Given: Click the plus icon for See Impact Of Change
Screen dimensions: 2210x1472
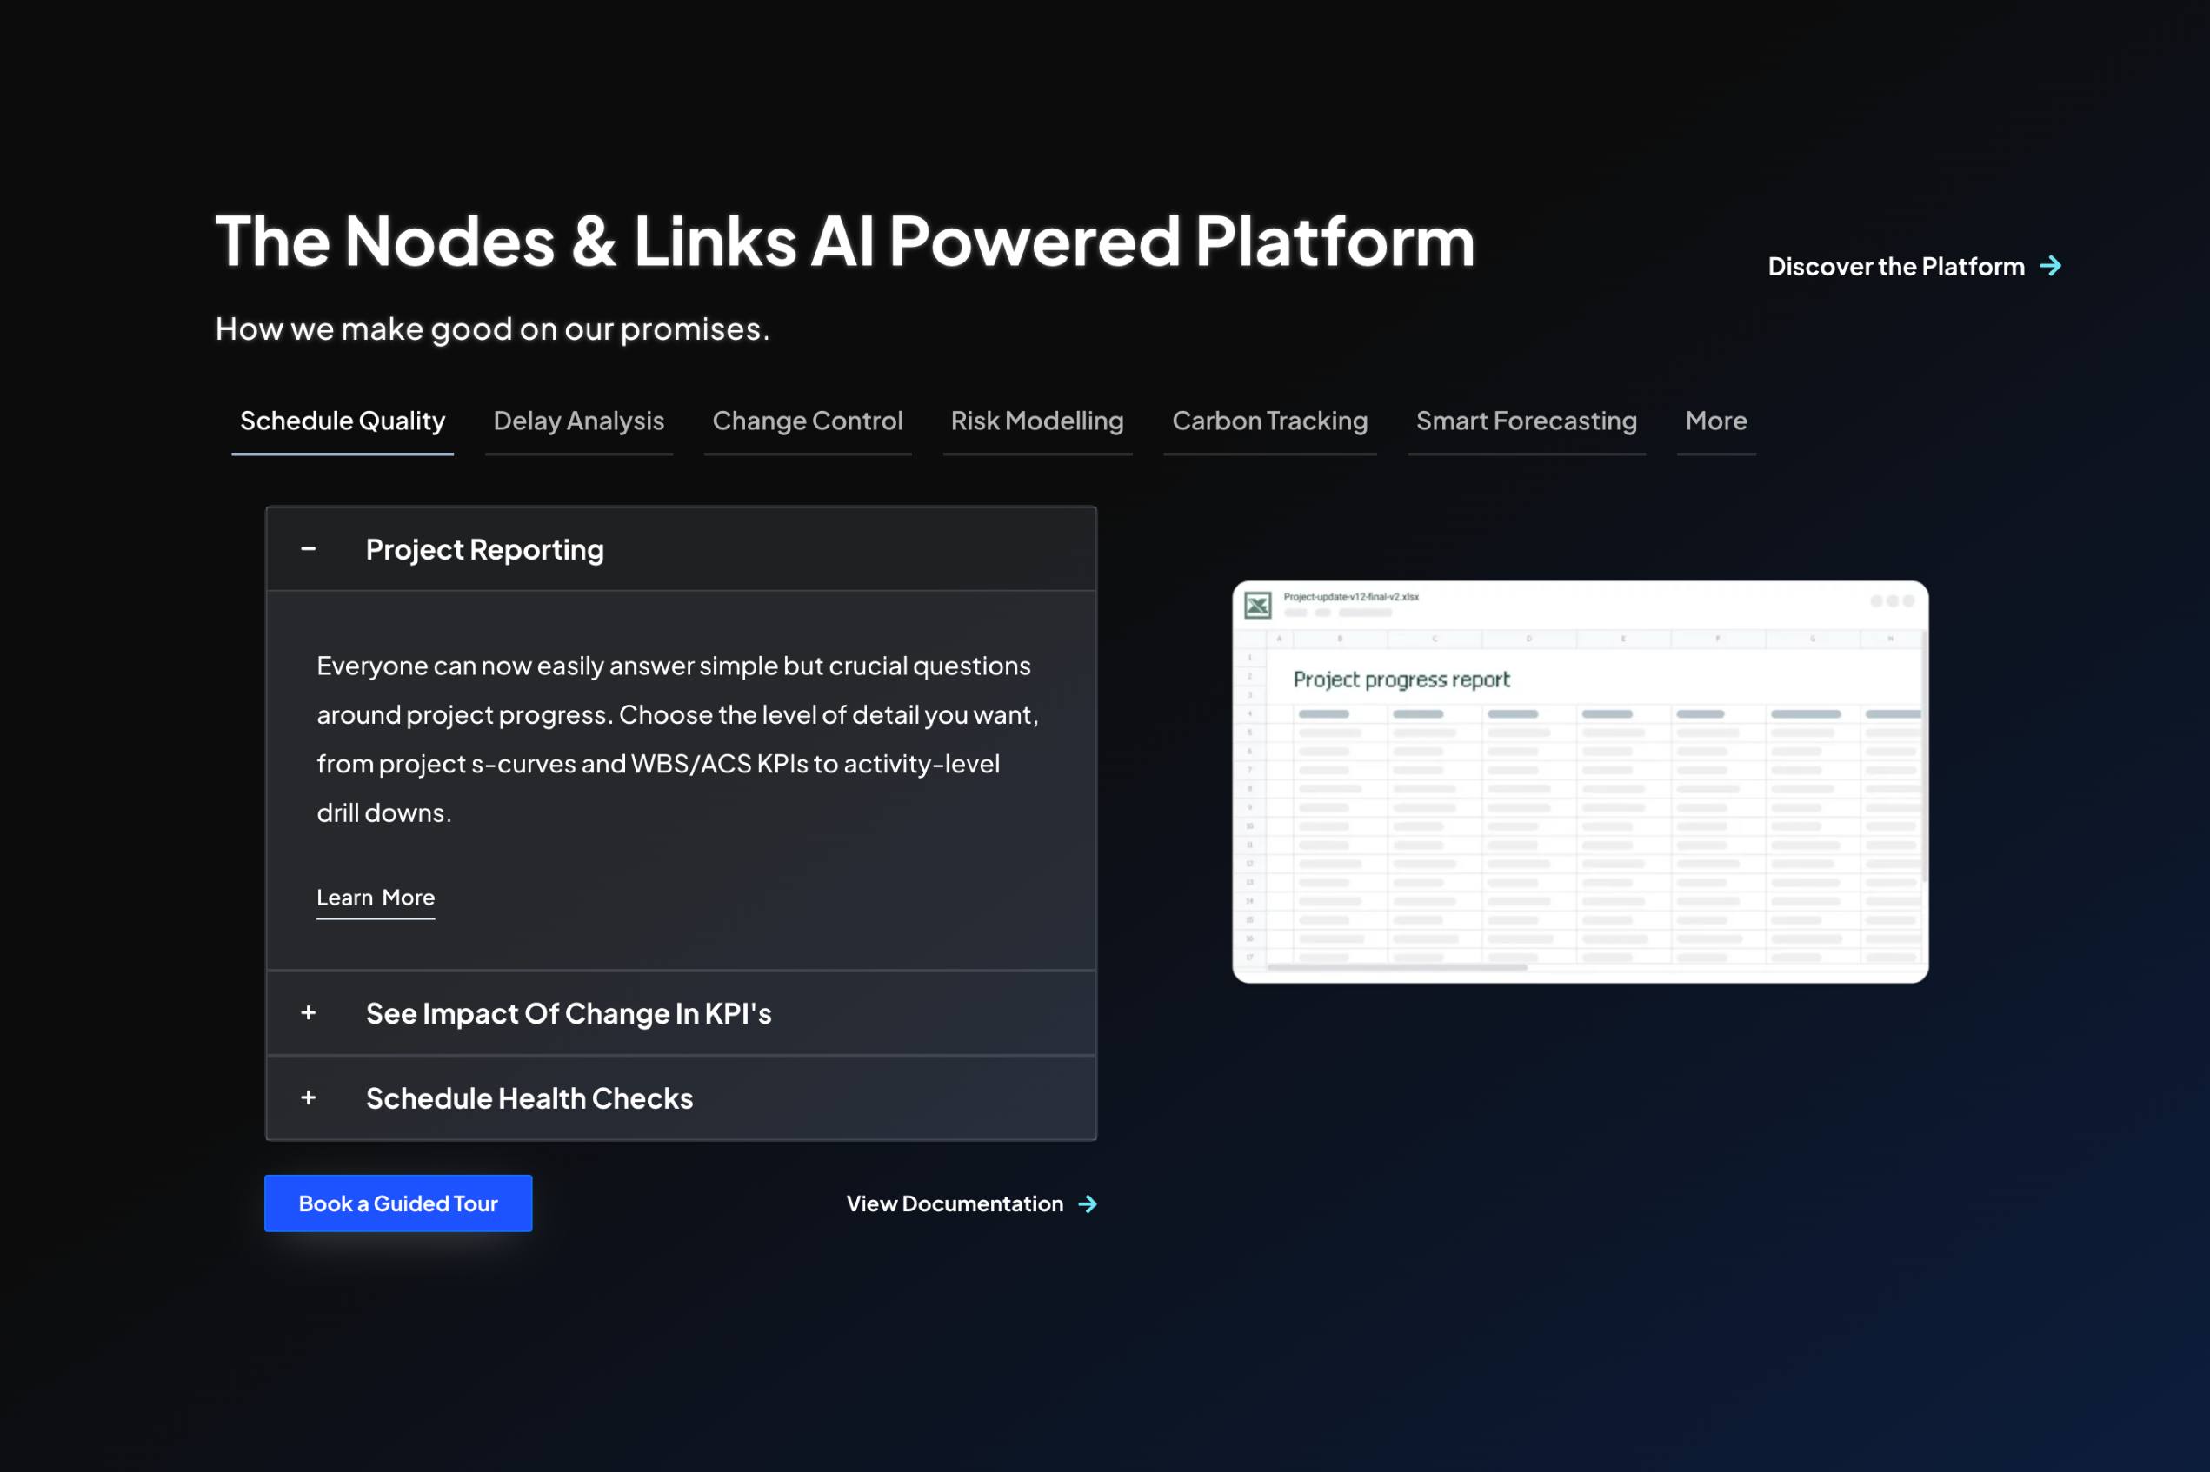Looking at the screenshot, I should pyautogui.click(x=308, y=1013).
